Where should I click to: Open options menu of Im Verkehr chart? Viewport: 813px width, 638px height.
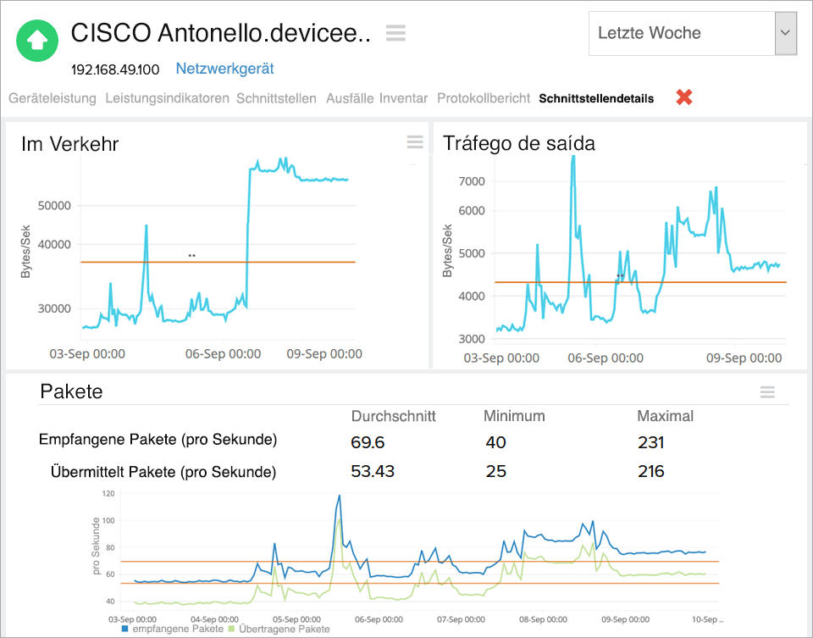414,142
